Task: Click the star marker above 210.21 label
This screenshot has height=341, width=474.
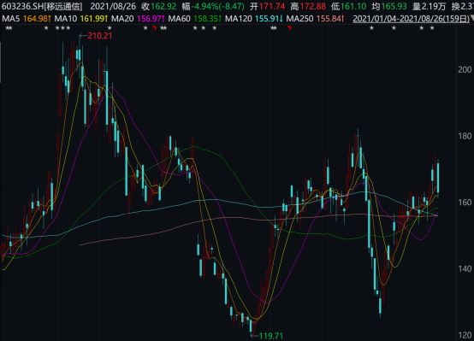Action: point(110,28)
